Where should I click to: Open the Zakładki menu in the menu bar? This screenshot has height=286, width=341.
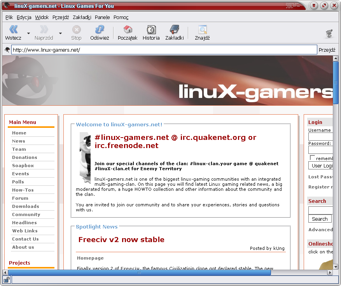coord(82,17)
